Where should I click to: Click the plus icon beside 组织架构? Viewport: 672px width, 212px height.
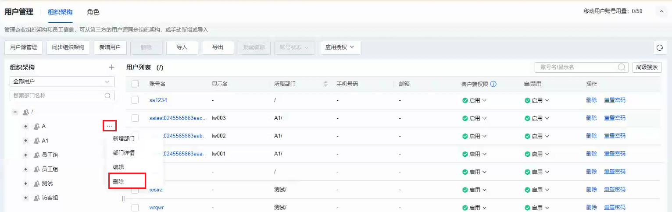pyautogui.click(x=111, y=67)
